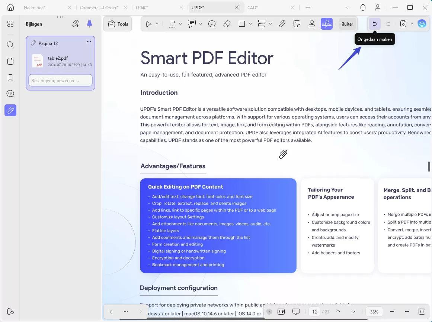Open the page display layout icon
The width and height of the screenshot is (432, 322).
(281, 312)
